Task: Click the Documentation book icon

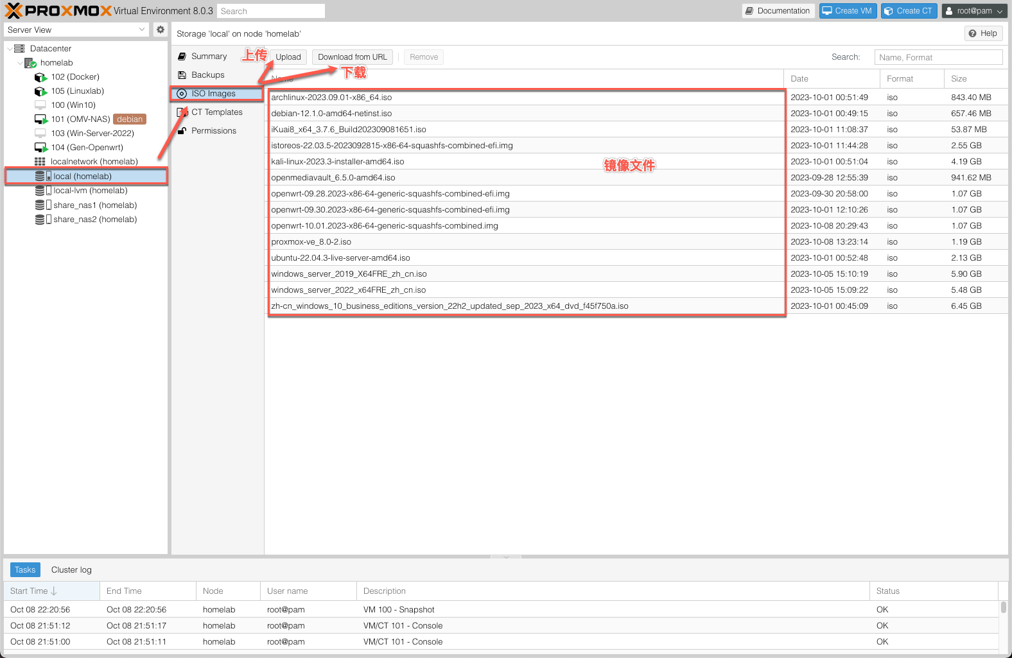Action: click(749, 11)
